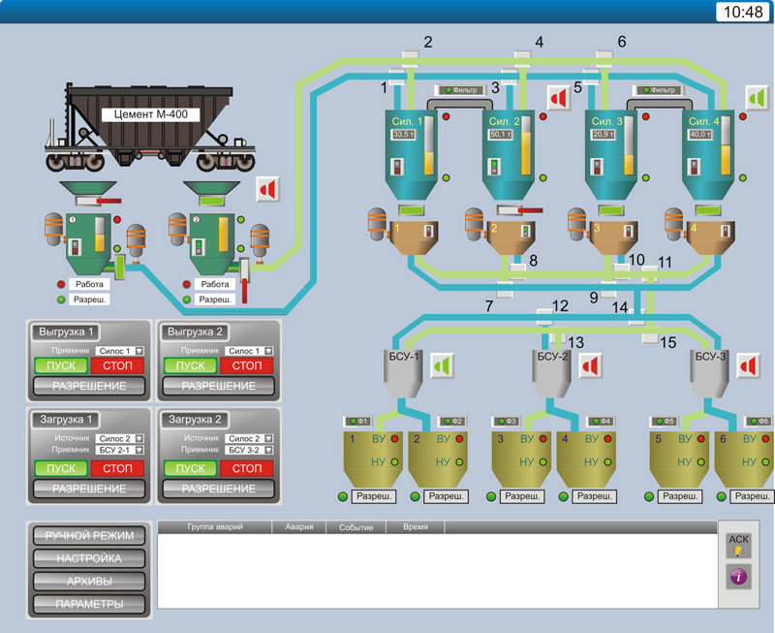
Task: Click the red speaker icon near the unloading hoppers
Action: [x=267, y=189]
